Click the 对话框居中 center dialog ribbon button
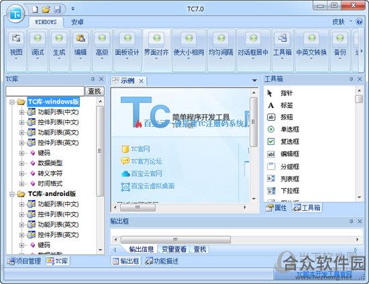 pyautogui.click(x=253, y=50)
